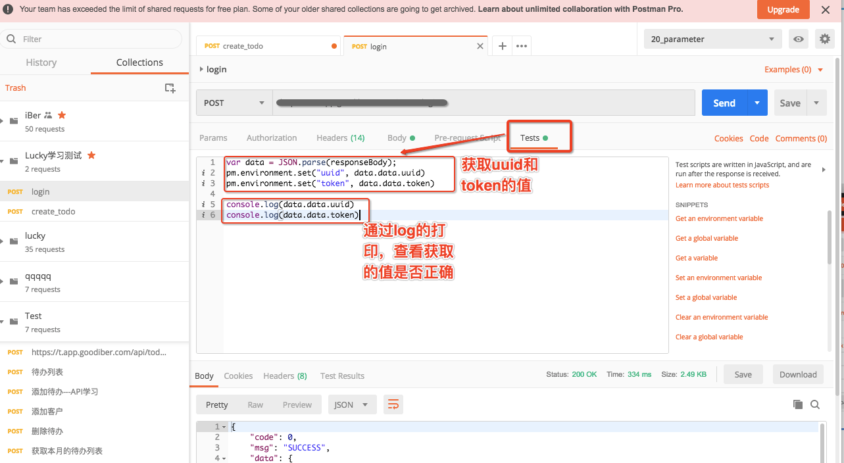Image resolution: width=844 pixels, height=463 pixels.
Task: Toggle response line wrap icon
Action: pos(393,404)
